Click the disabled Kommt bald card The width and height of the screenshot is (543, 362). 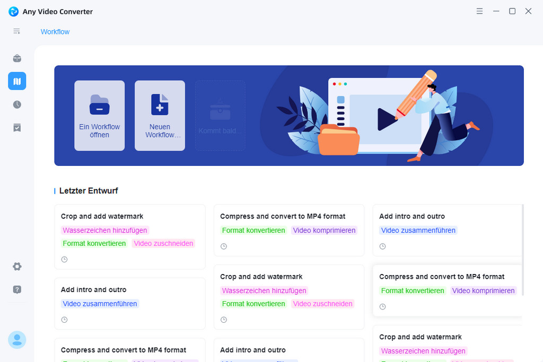click(x=220, y=116)
